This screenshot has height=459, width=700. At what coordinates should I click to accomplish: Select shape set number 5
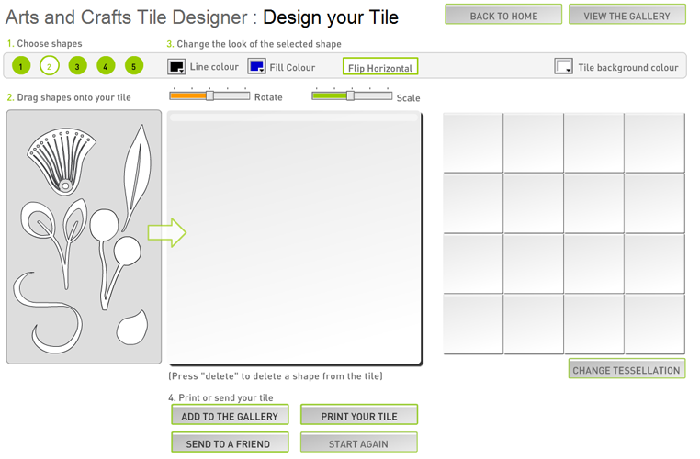133,66
